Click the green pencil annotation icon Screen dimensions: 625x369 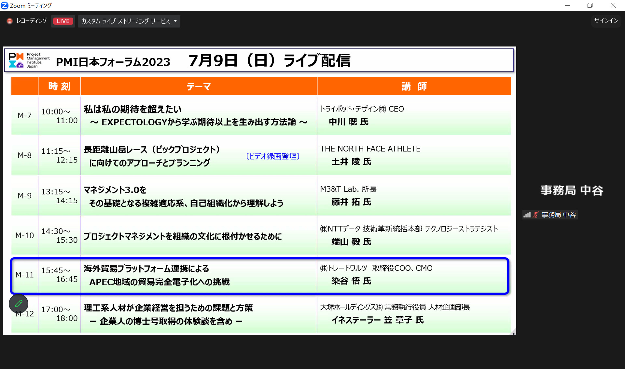(19, 303)
